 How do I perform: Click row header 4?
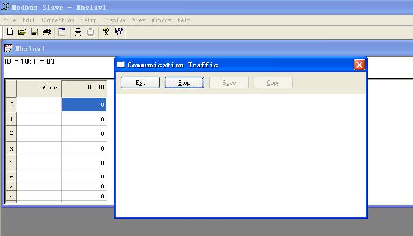[11, 162]
